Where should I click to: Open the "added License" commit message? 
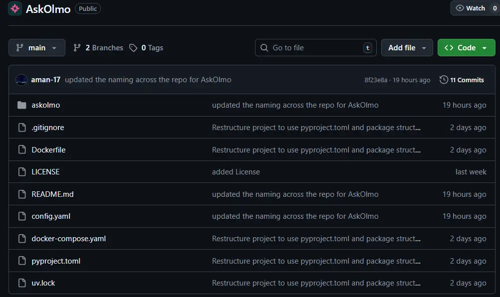pos(236,172)
